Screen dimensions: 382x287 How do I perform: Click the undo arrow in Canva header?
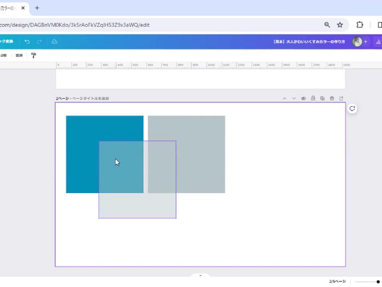[27, 42]
